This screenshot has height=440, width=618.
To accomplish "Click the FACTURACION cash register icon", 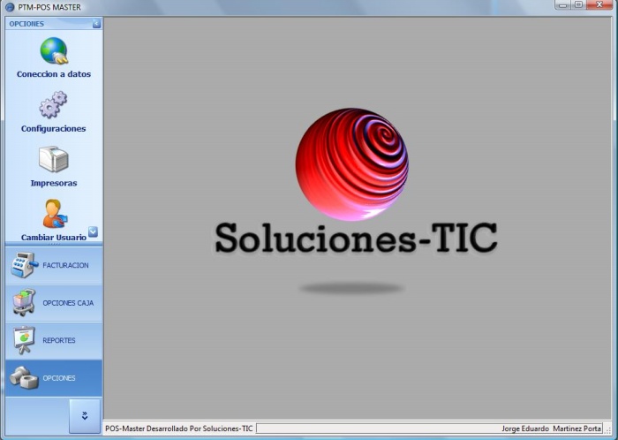I will (25, 265).
